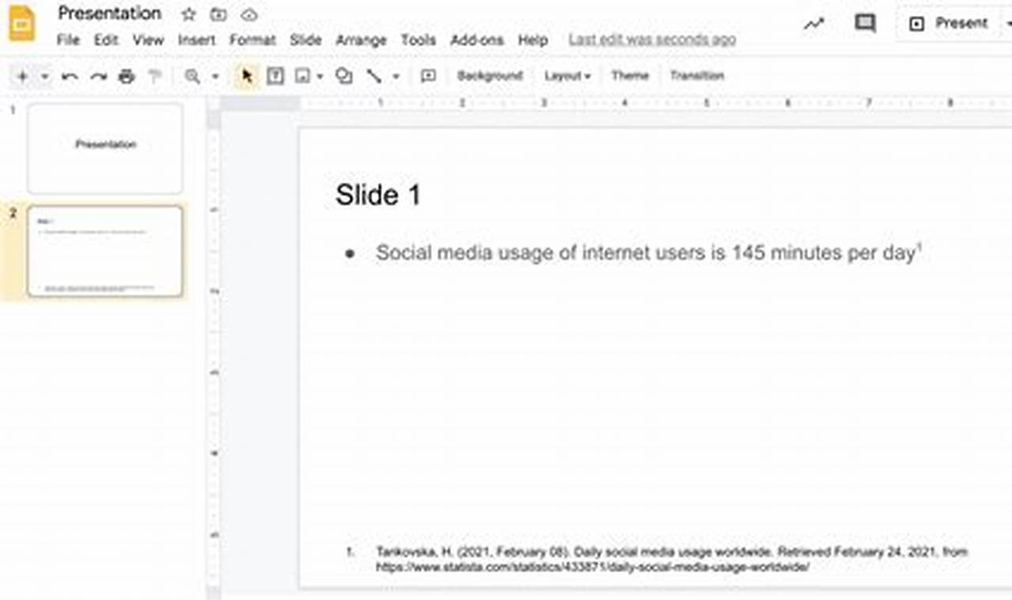Click the Background button

(x=490, y=75)
